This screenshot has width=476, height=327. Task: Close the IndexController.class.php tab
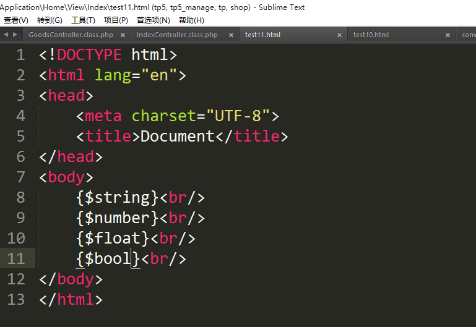(231, 35)
